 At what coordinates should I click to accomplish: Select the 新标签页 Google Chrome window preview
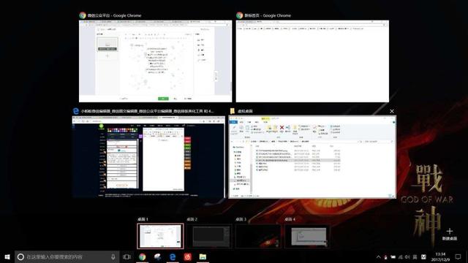click(312, 61)
